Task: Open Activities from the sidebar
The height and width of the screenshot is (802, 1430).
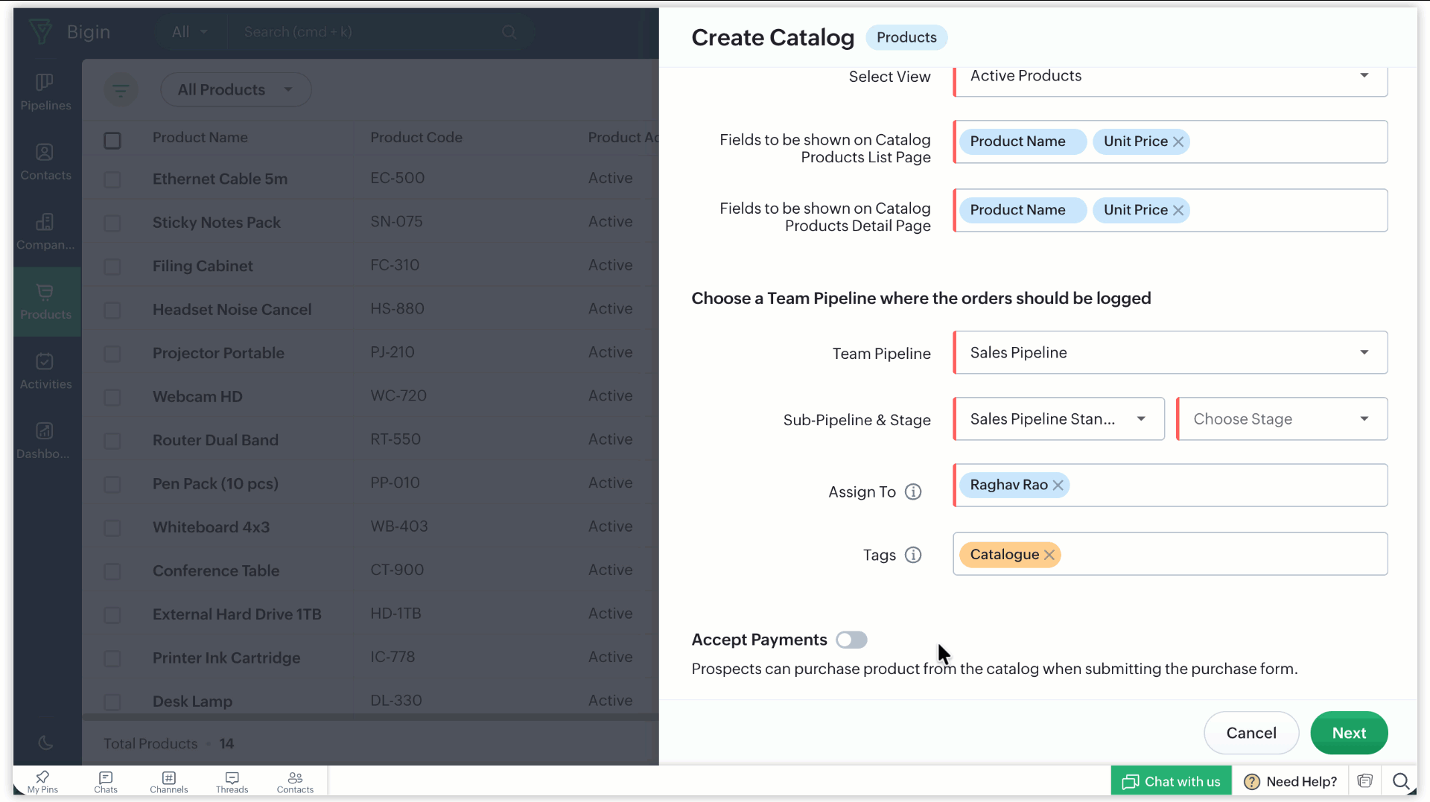Action: 45,371
